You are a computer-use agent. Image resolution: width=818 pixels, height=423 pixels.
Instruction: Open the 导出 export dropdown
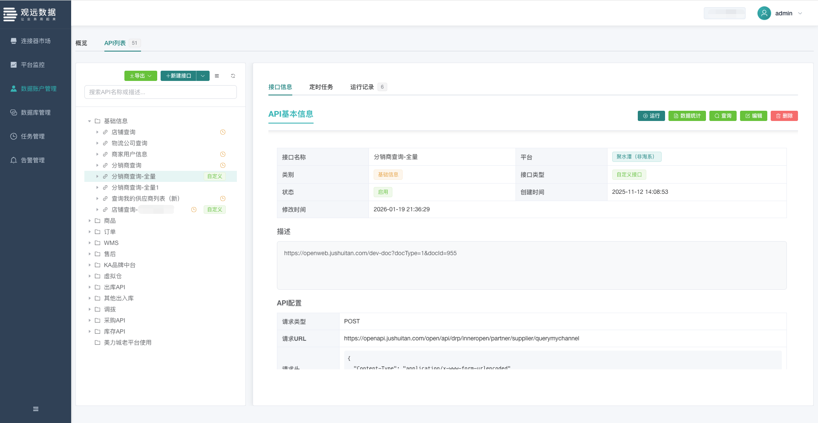(141, 76)
